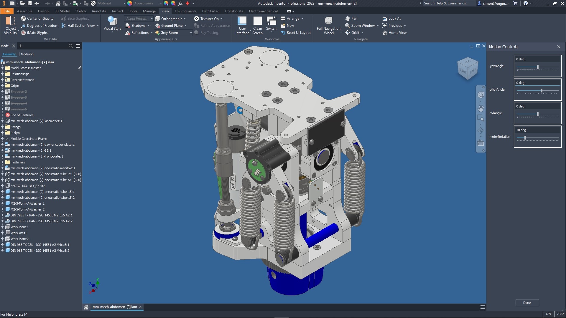566x318 pixels.
Task: Switch to Environments tab
Action: (185, 11)
